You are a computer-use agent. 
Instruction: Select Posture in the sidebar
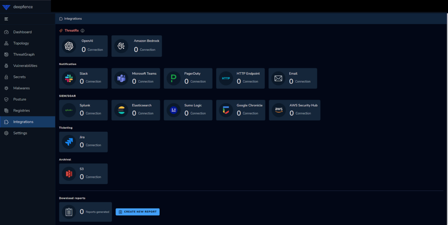tap(28, 99)
